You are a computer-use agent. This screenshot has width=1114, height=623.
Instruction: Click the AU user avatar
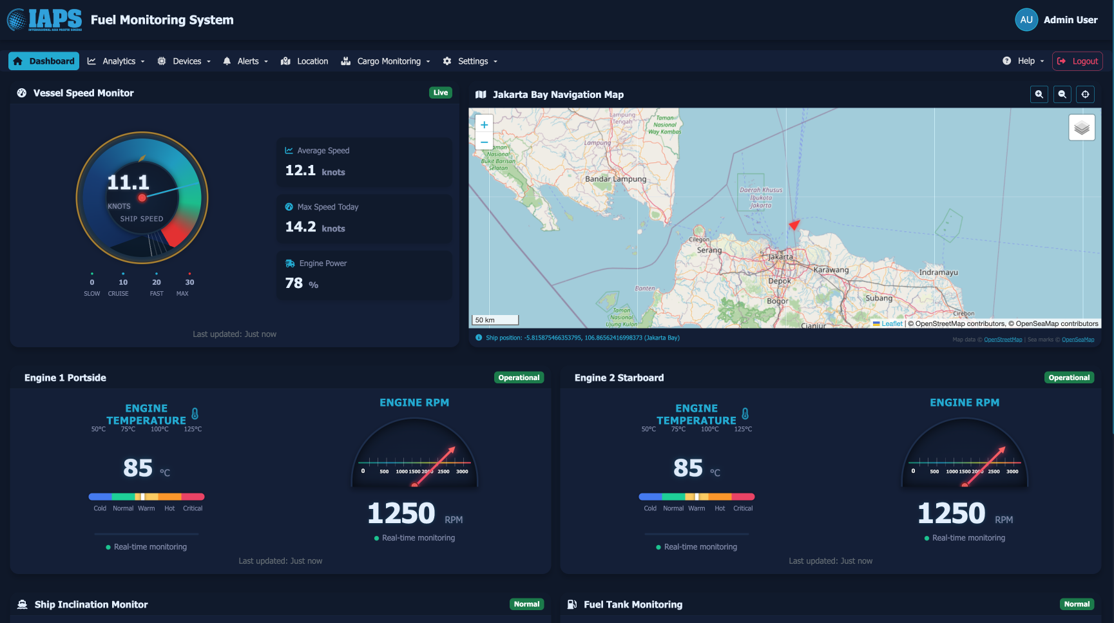click(x=1026, y=20)
